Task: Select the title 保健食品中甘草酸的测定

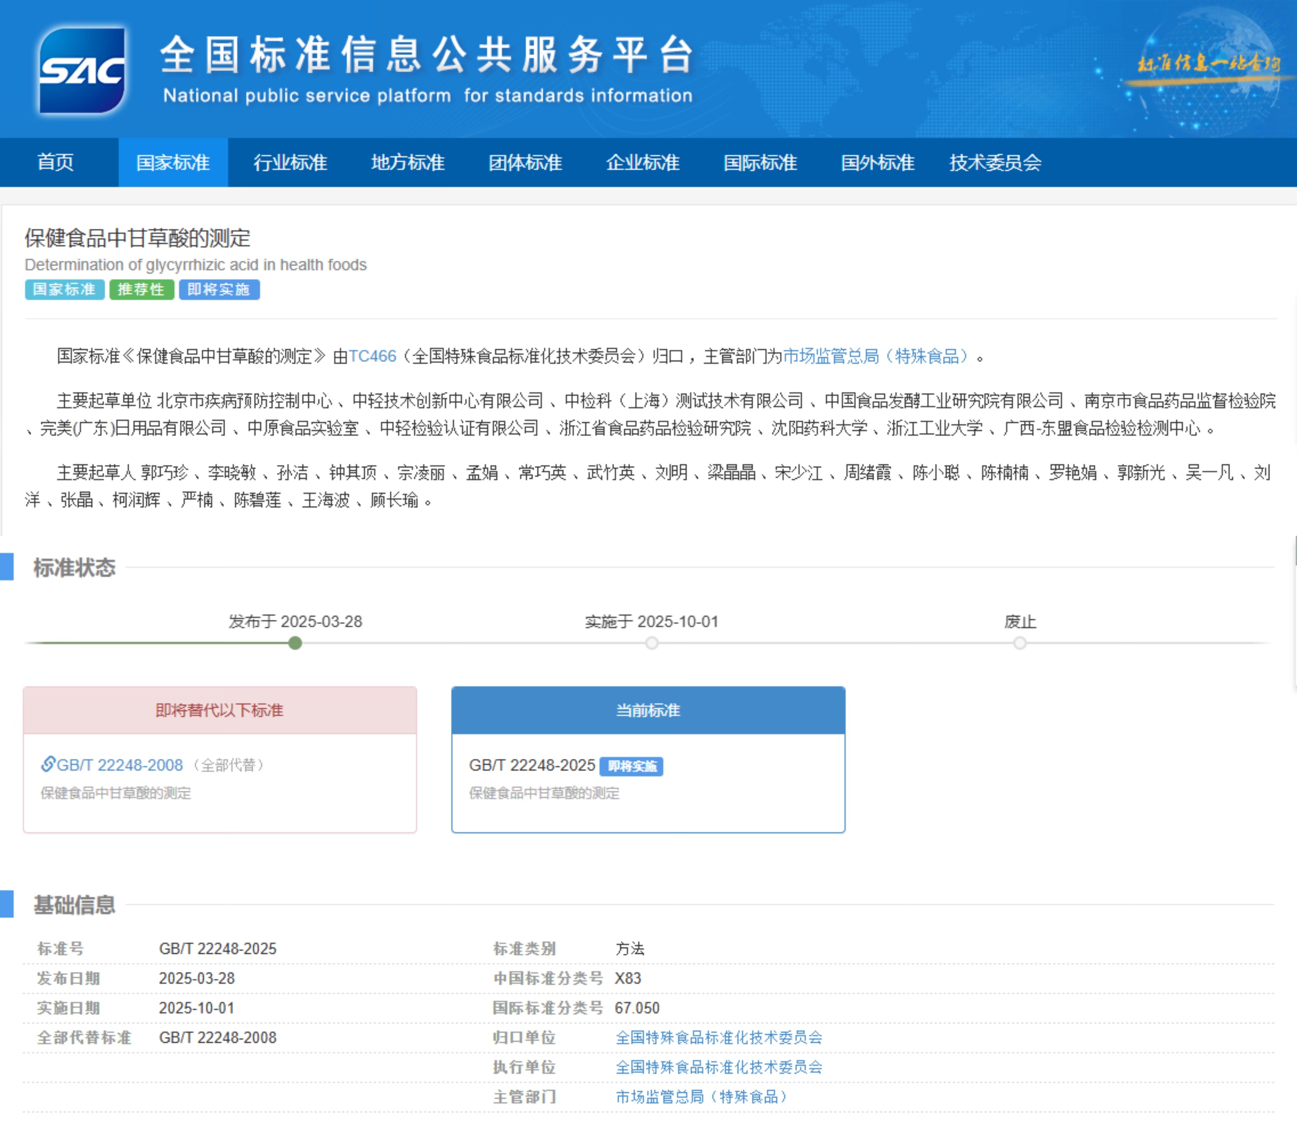Action: click(137, 238)
